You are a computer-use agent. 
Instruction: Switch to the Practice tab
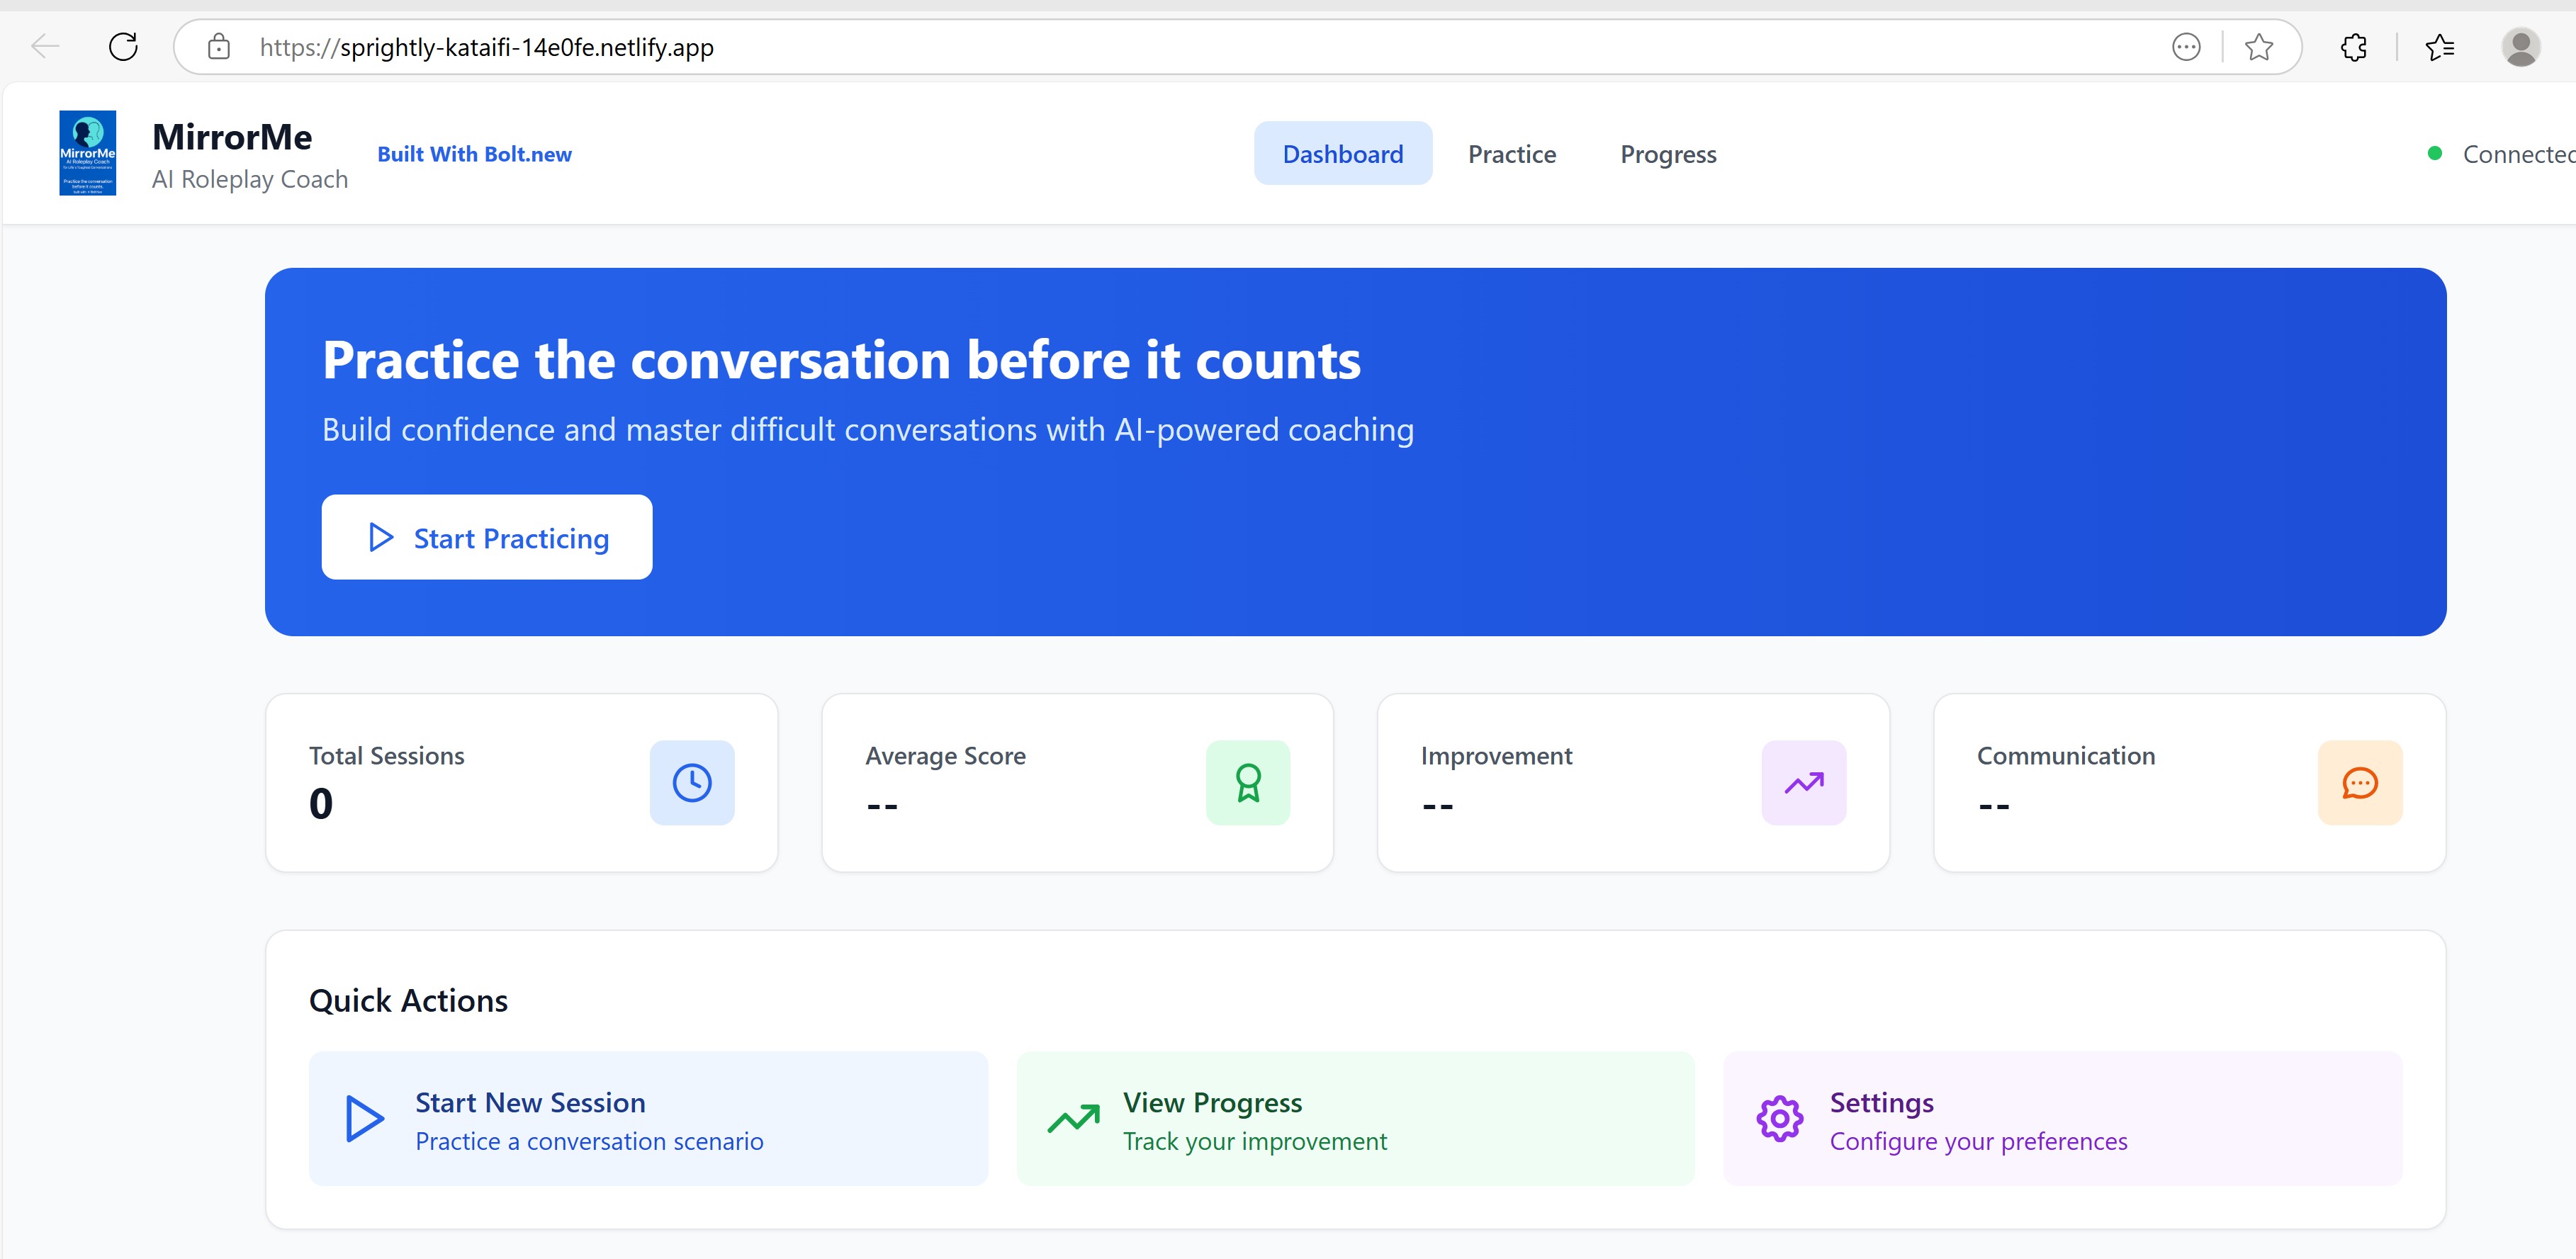[x=1511, y=154]
